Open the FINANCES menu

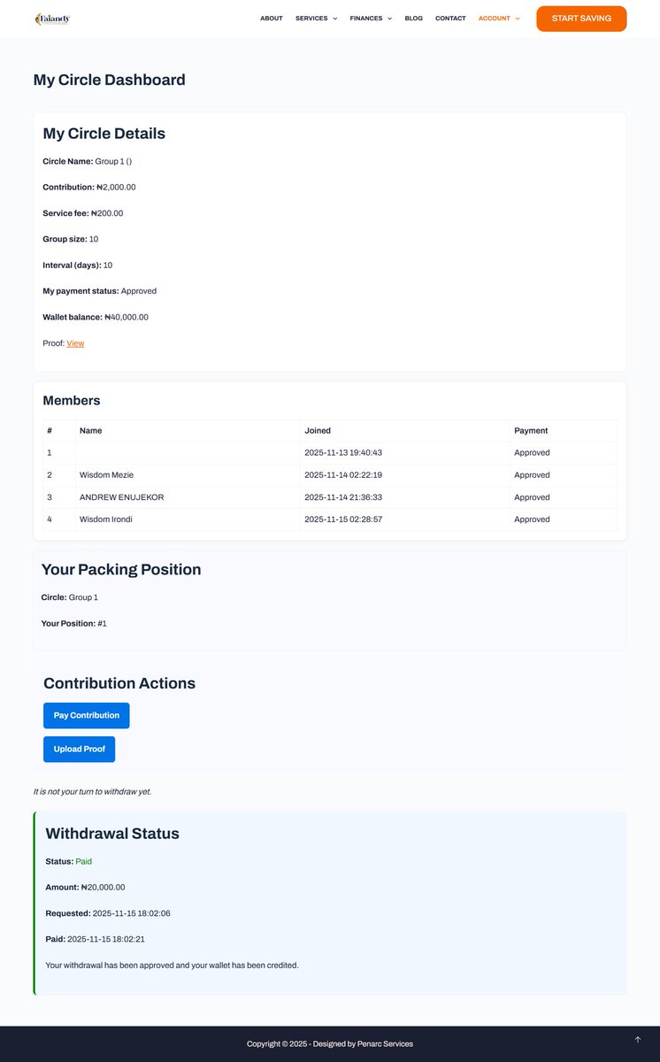366,19
